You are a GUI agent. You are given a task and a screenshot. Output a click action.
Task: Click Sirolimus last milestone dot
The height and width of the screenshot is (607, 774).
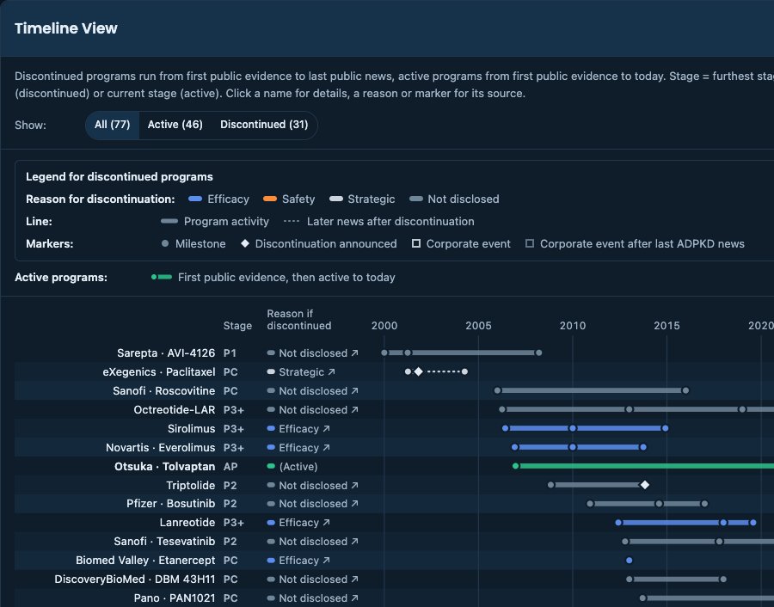click(666, 428)
